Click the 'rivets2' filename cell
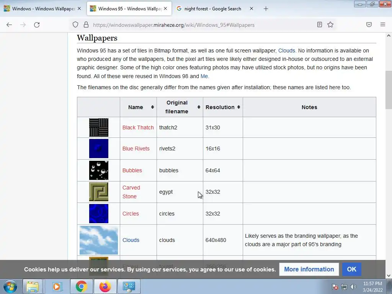Image resolution: width=392 pixels, height=294 pixels. click(x=180, y=149)
